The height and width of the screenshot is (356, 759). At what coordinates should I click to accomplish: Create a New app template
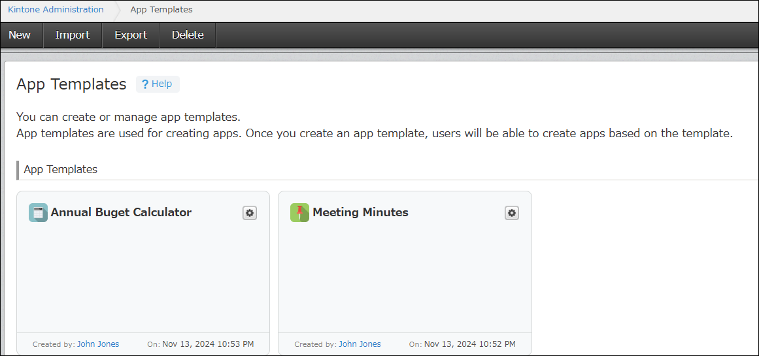pyautogui.click(x=20, y=35)
